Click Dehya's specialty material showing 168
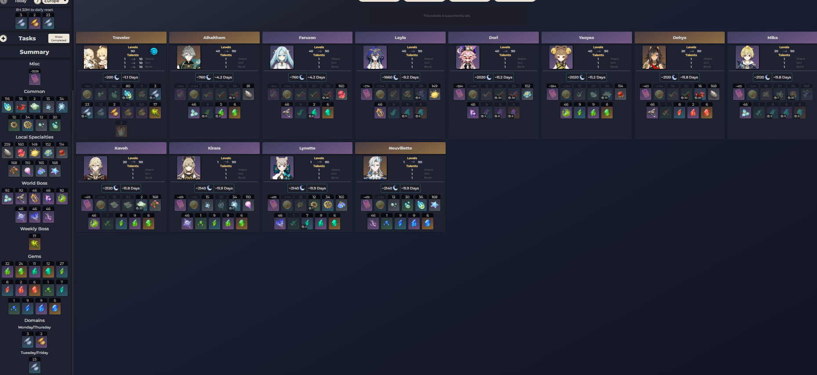 click(714, 92)
